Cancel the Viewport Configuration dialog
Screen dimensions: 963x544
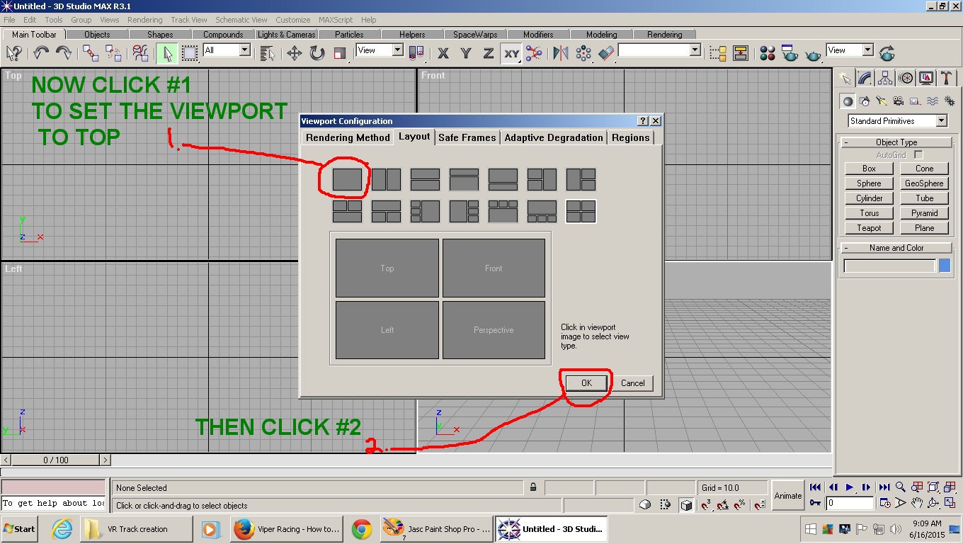[632, 383]
